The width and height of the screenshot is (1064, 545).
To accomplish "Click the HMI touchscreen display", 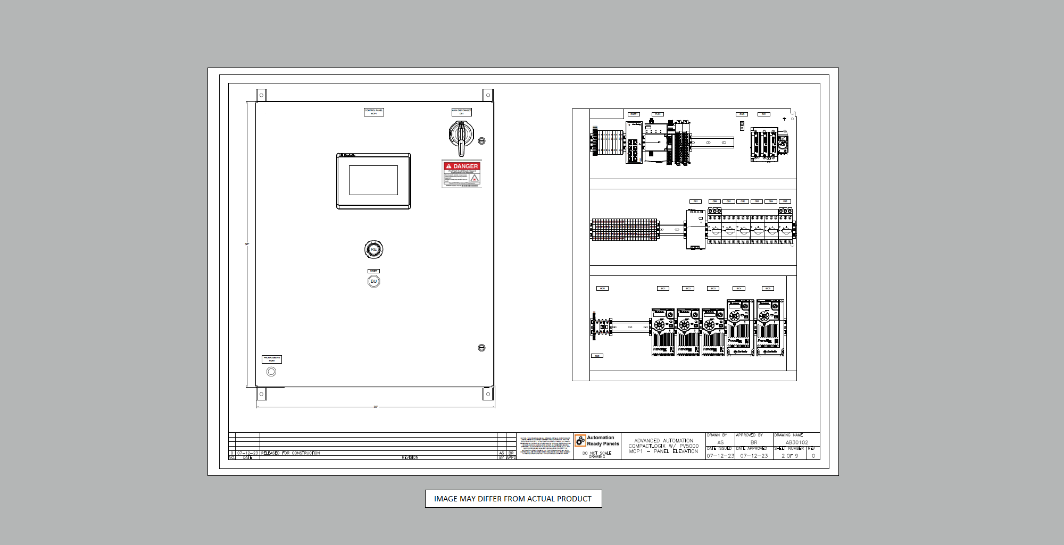I will point(373,181).
